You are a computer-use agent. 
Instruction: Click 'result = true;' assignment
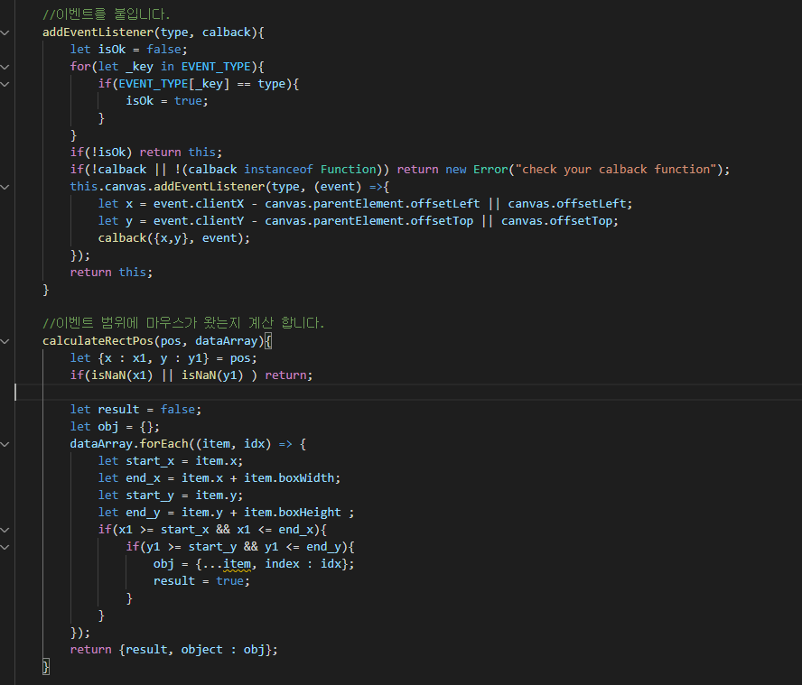click(201, 581)
